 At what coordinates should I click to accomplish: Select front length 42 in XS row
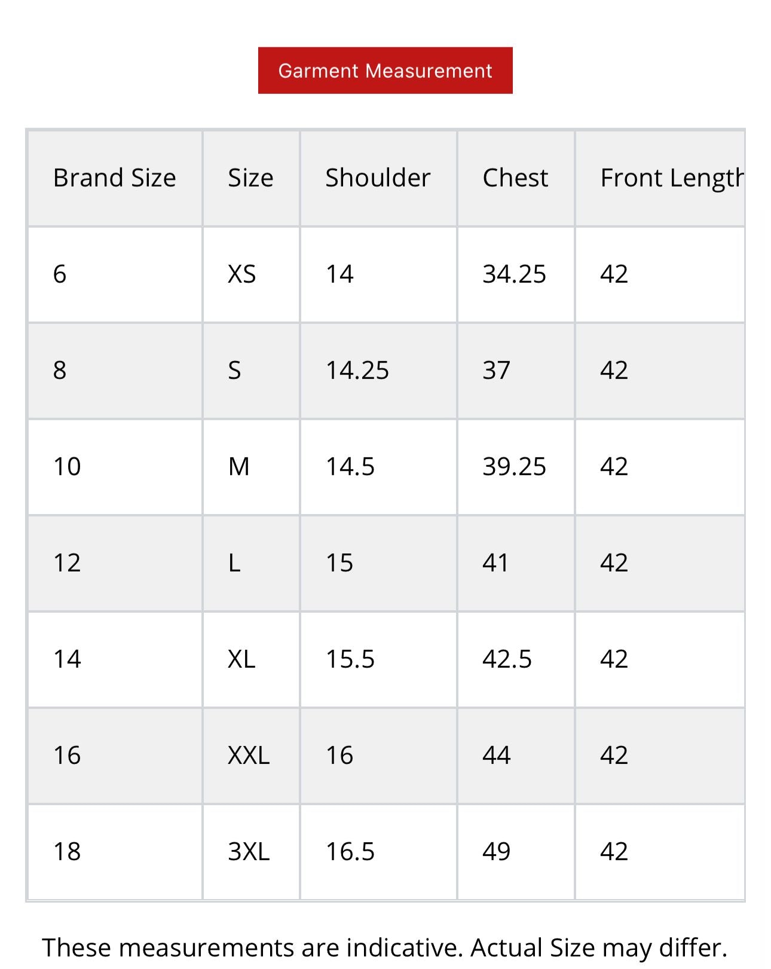click(x=614, y=274)
